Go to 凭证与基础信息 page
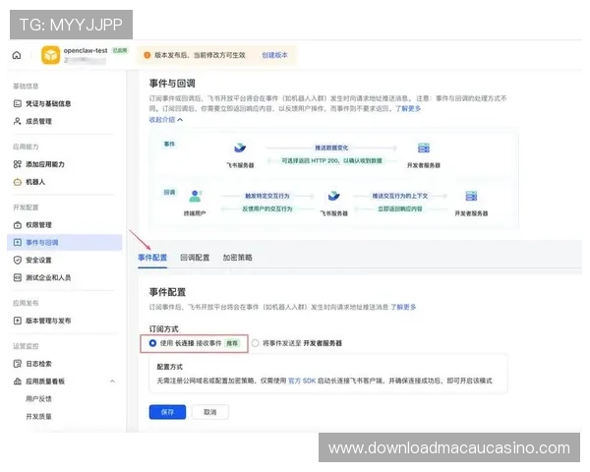Viewport: 590px width, 472px height. 48,103
